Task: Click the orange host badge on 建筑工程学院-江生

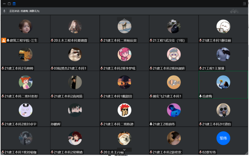Action: pos(4,40)
